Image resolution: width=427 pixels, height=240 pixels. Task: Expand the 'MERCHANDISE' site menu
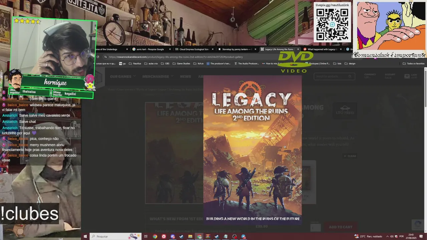point(158,76)
